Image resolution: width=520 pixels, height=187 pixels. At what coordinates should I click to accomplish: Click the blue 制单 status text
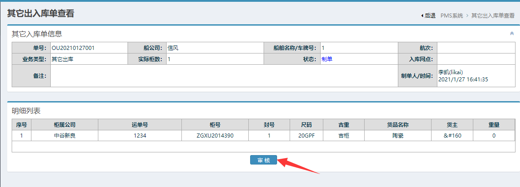[326, 59]
